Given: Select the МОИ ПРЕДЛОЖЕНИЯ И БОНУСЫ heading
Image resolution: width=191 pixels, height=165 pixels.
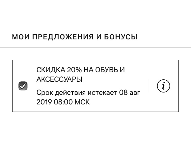Looking at the screenshot, I should click(x=75, y=37).
